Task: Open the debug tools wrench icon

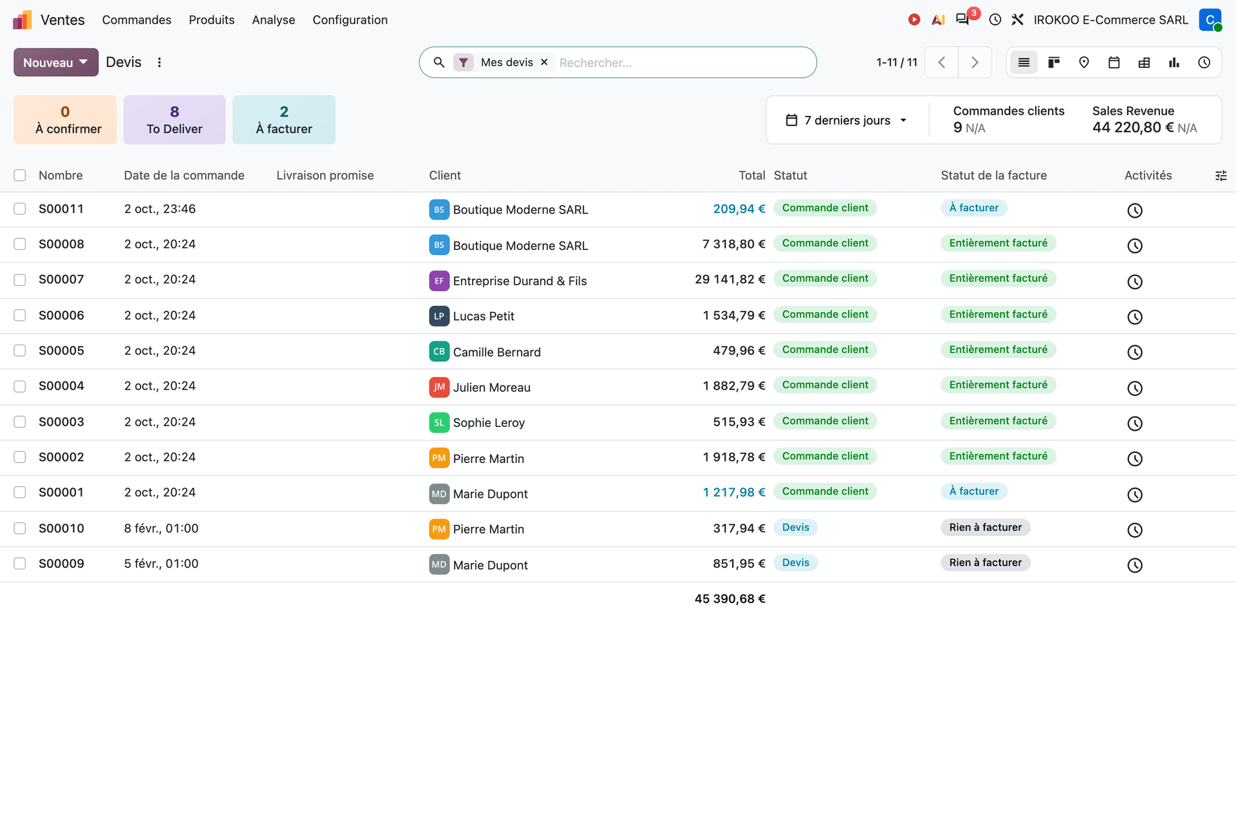Action: (1018, 20)
